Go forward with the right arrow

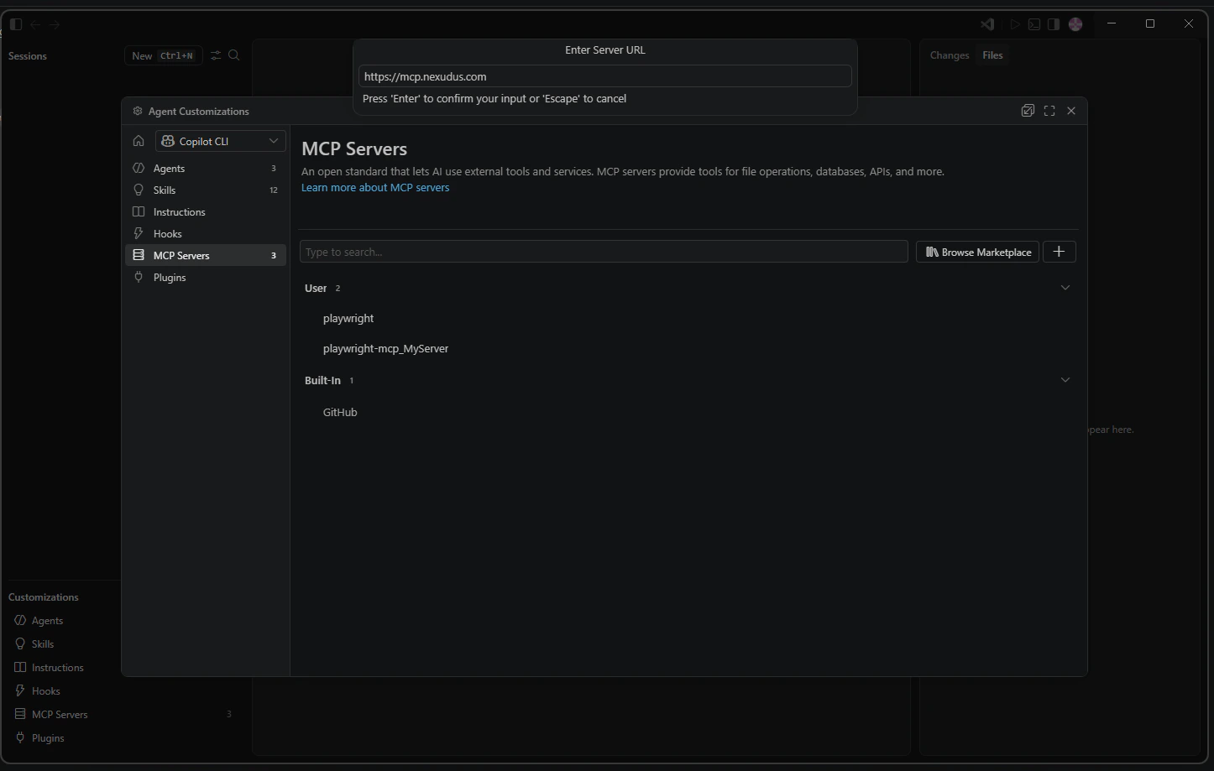pyautogui.click(x=55, y=24)
